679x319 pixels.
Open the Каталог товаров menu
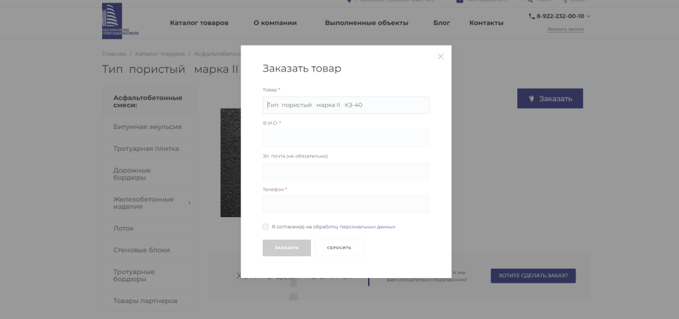pyautogui.click(x=199, y=23)
